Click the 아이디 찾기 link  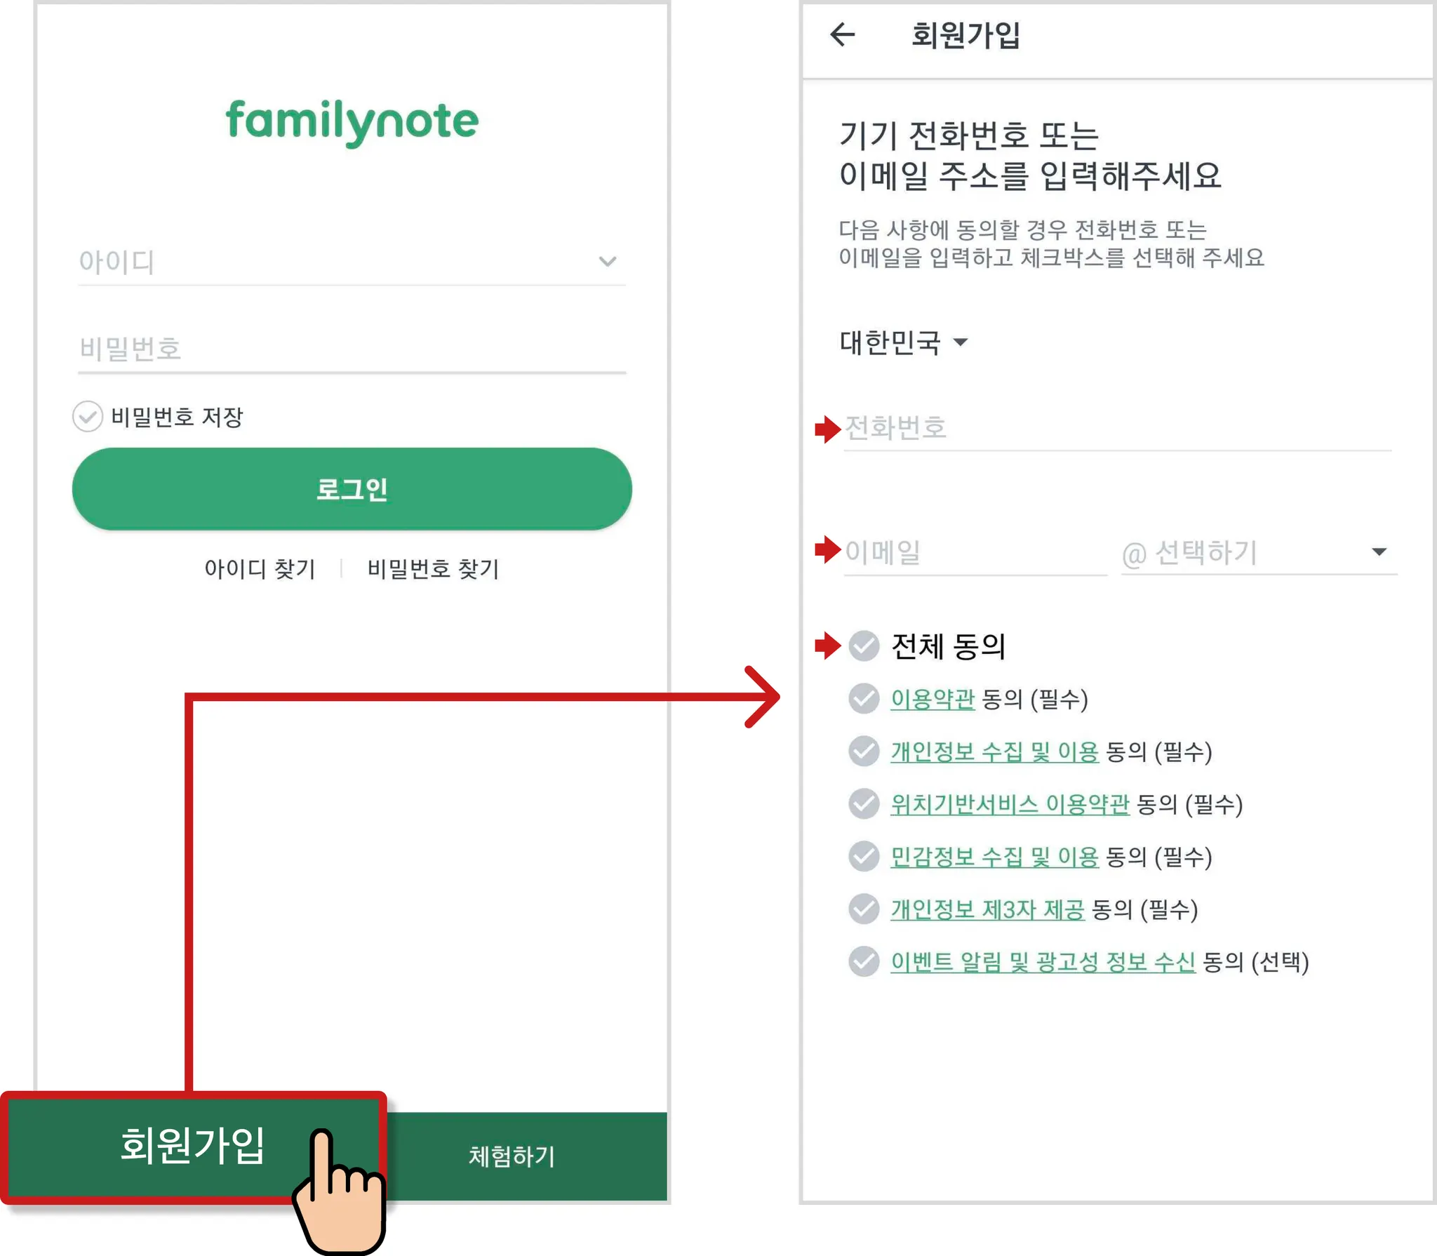tap(260, 568)
